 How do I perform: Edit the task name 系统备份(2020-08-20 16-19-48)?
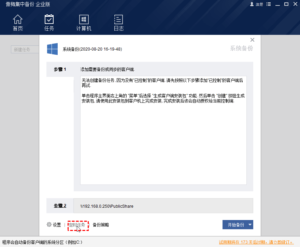point(92,49)
